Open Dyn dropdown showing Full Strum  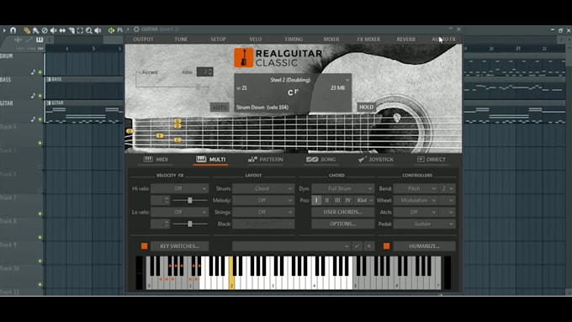342,188
